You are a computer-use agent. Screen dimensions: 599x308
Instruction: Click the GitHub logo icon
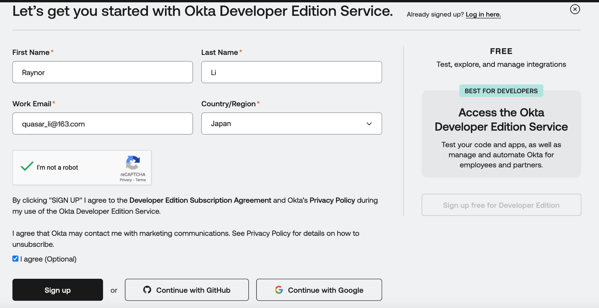point(147,290)
